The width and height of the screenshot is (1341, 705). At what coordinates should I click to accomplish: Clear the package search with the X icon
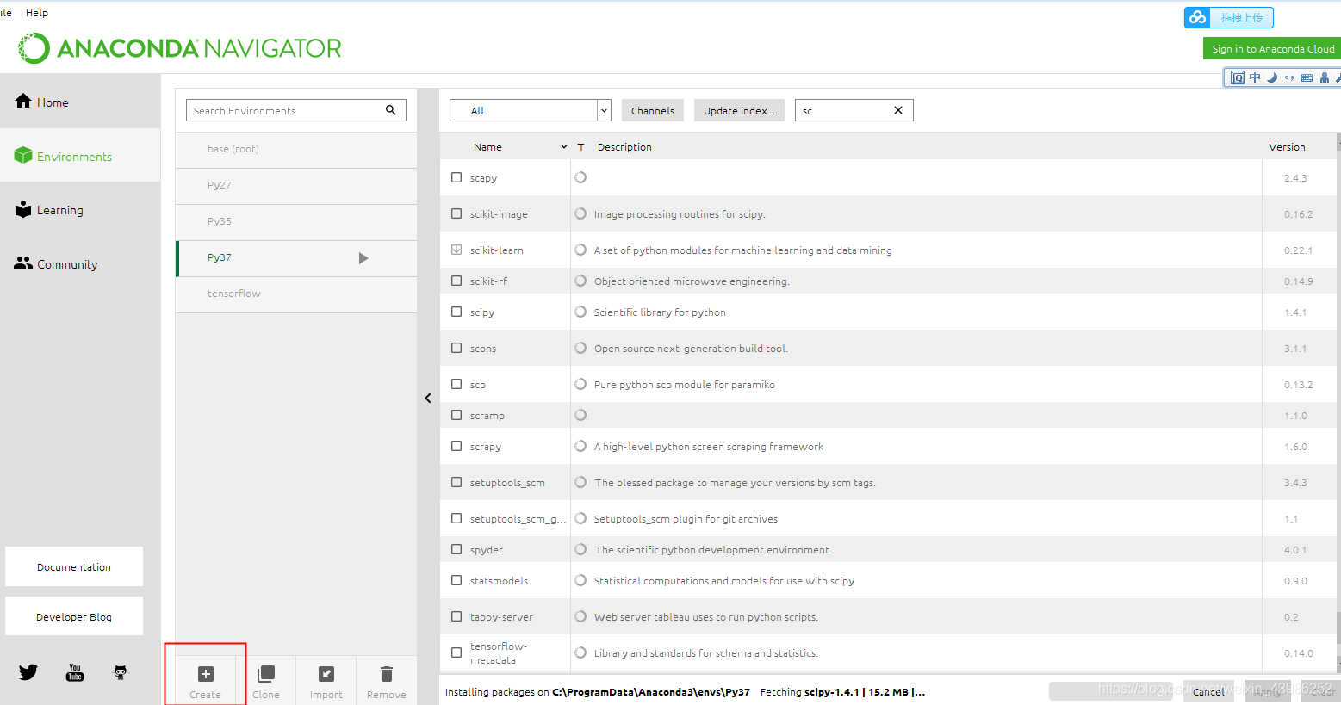point(898,110)
